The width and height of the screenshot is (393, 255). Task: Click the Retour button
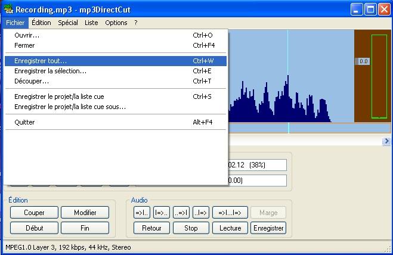click(x=151, y=228)
